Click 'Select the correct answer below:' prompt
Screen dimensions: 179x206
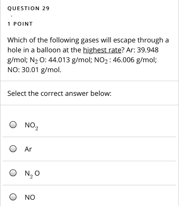pyautogui.click(x=59, y=94)
